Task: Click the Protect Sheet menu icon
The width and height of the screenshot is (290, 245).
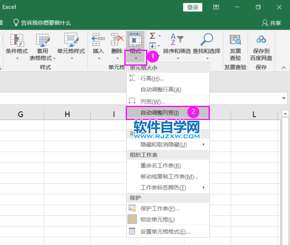Action: pos(132,208)
